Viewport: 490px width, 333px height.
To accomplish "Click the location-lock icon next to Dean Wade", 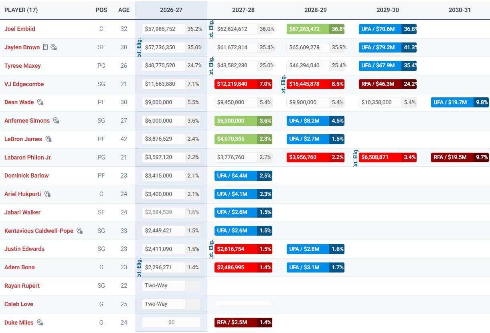I will point(40,102).
